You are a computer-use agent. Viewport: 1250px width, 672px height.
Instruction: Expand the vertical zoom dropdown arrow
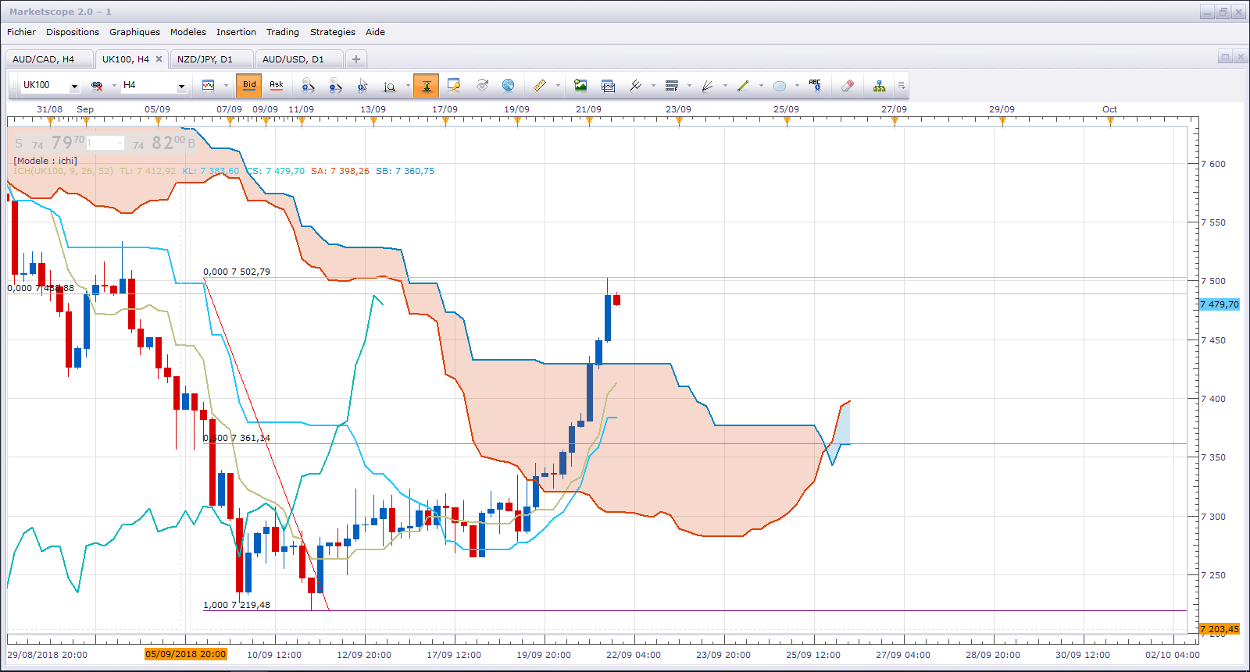click(x=408, y=86)
